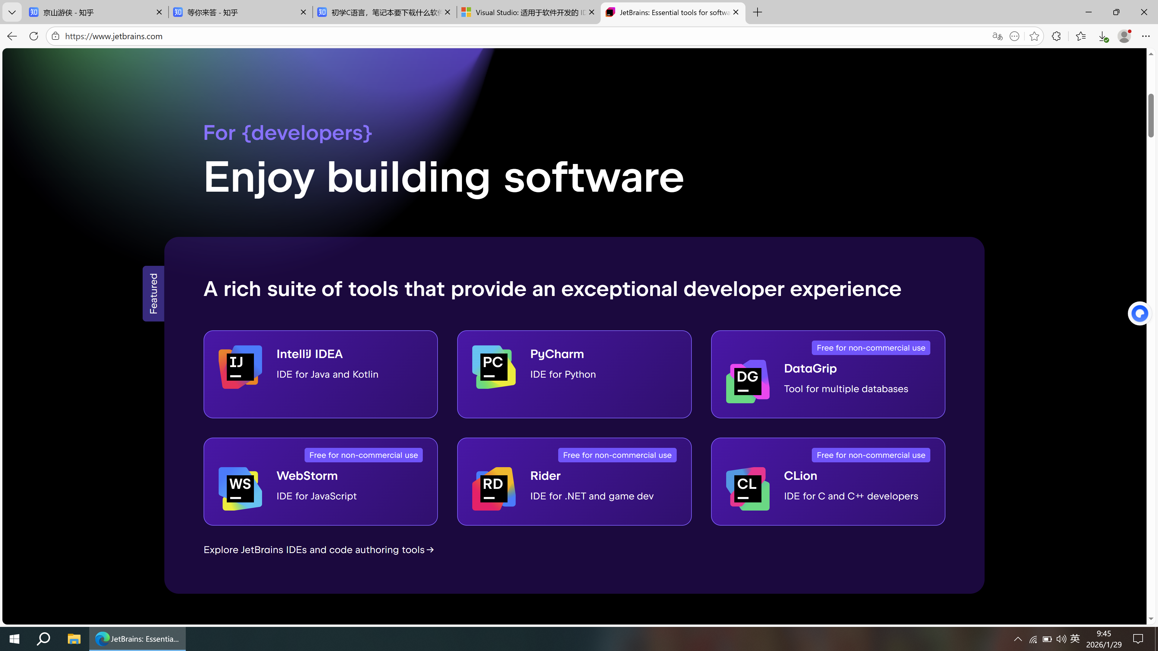Open the WebStorm product link
Viewport: 1158px width, 651px height.
click(x=321, y=481)
